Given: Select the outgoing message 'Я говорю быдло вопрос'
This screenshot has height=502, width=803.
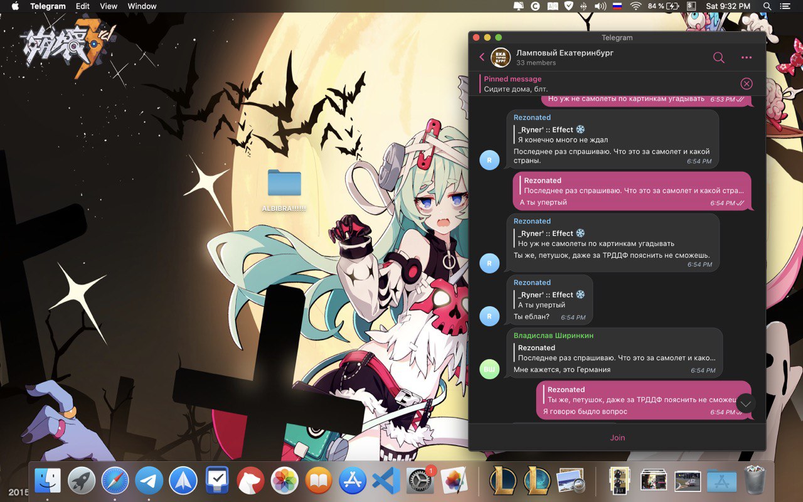Looking at the screenshot, I should coord(644,400).
